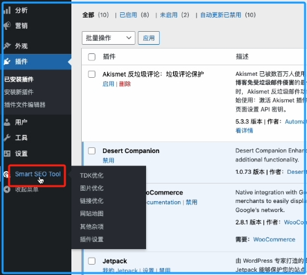The height and width of the screenshot is (275, 307).
Task: Open the 营销 sidebar menu
Action: [x=21, y=25]
